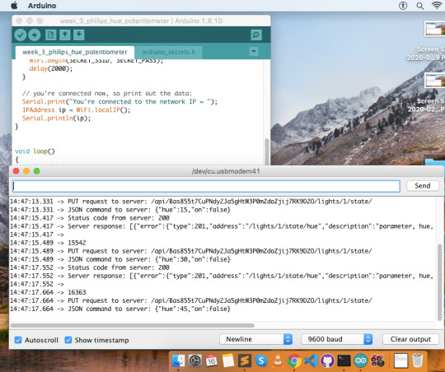The image size is (445, 372).
Task: Open the Apple menu
Action: [x=14, y=6]
